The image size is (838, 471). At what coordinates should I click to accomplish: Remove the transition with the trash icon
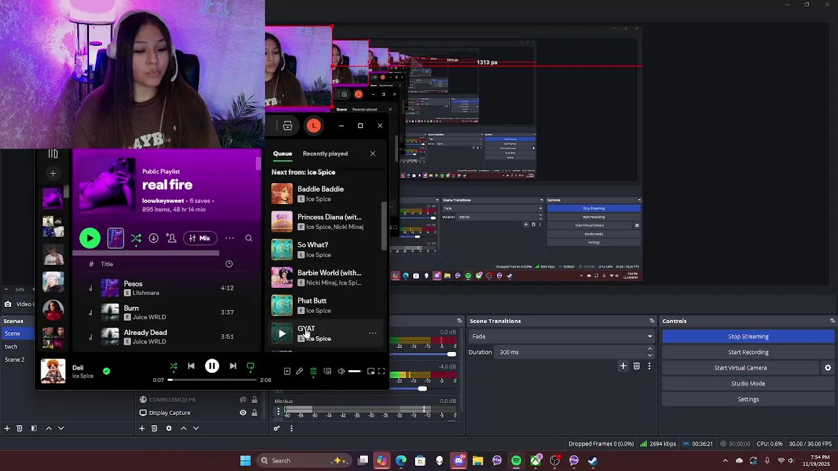click(x=636, y=366)
